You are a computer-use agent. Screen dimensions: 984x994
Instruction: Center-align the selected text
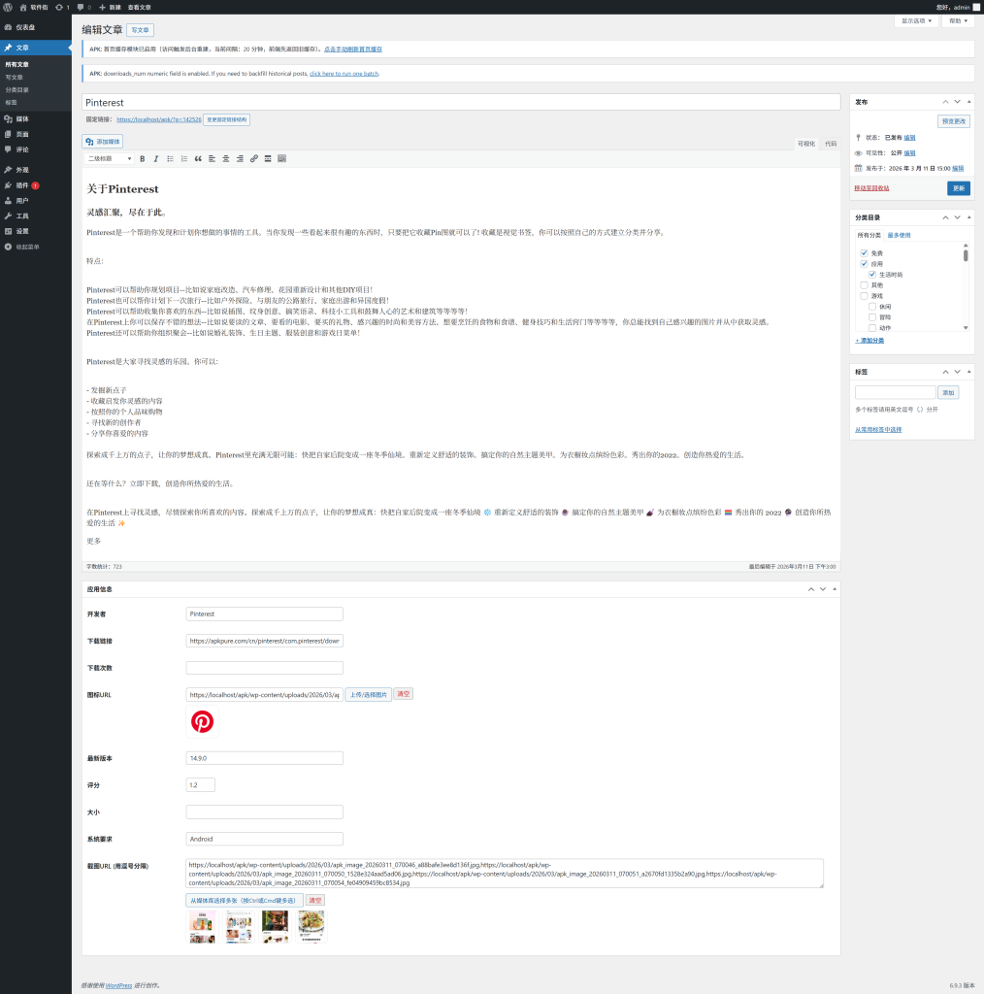pos(226,158)
